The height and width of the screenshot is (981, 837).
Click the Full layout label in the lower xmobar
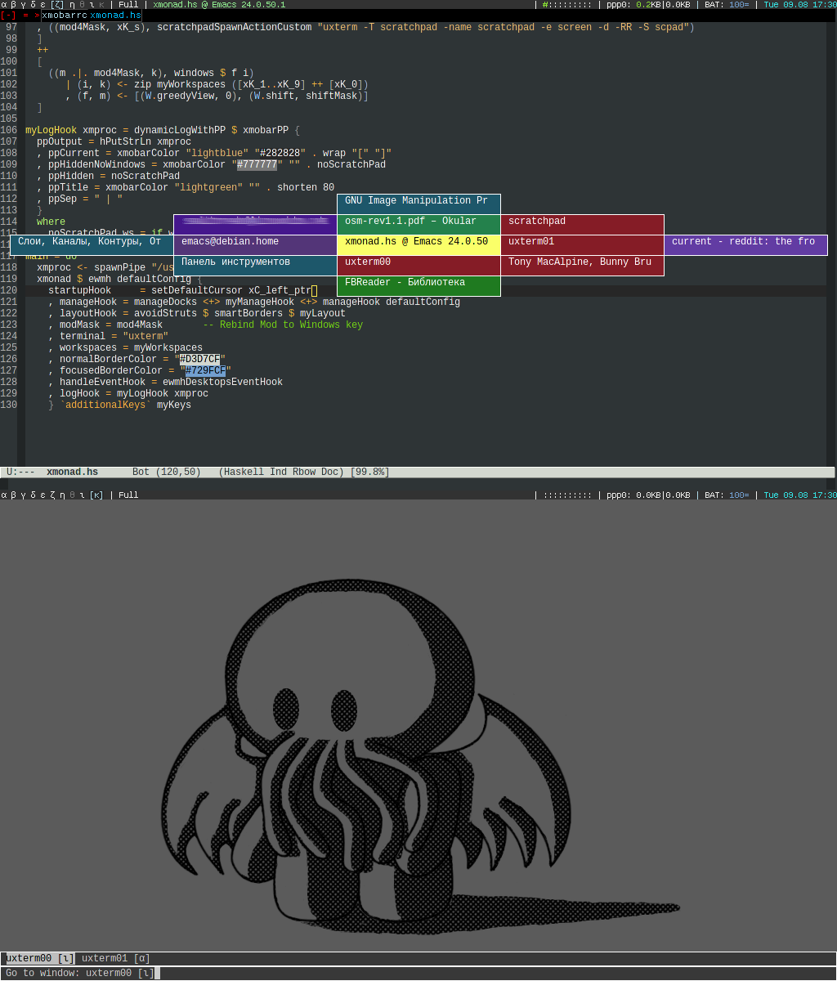[128, 495]
